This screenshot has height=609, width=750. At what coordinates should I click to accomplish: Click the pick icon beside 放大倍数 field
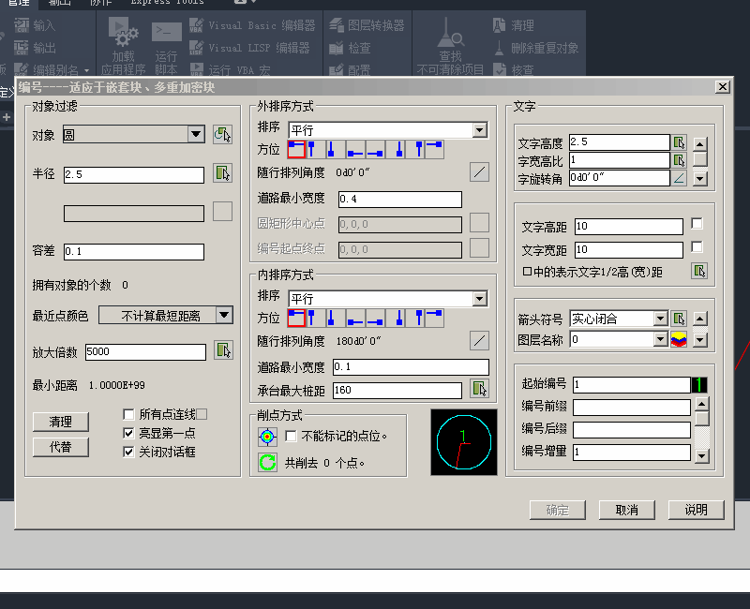(x=223, y=349)
